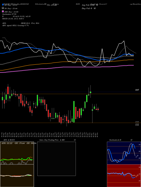This screenshot has height=187, width=141.
Task: Click the 'ADX: 22.22 +DY: 19.44 -DY: 30.56' readout
Action: click(19, 143)
